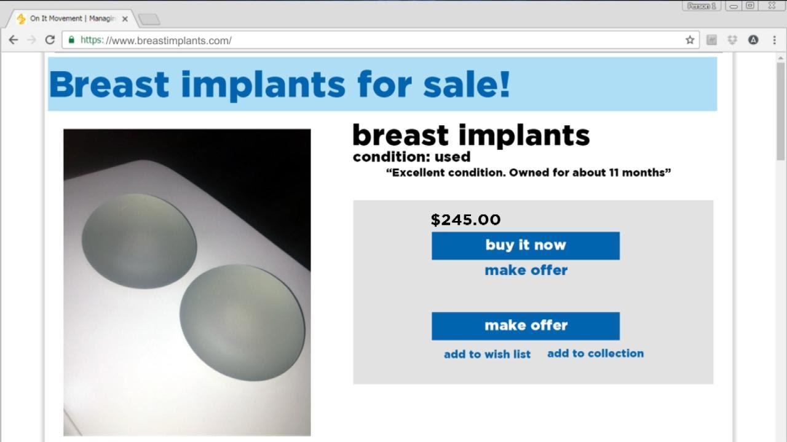
Task: Click the blue 'make offer' button
Action: (x=525, y=326)
